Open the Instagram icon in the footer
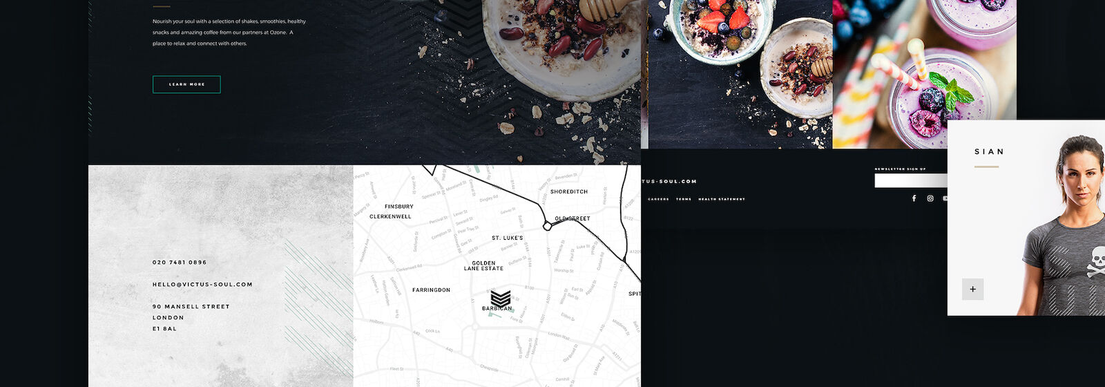1105x387 pixels. 930,198
